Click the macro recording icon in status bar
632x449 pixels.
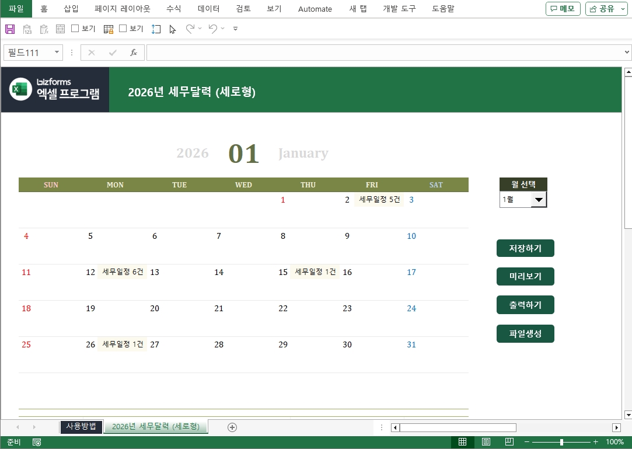coord(37,442)
